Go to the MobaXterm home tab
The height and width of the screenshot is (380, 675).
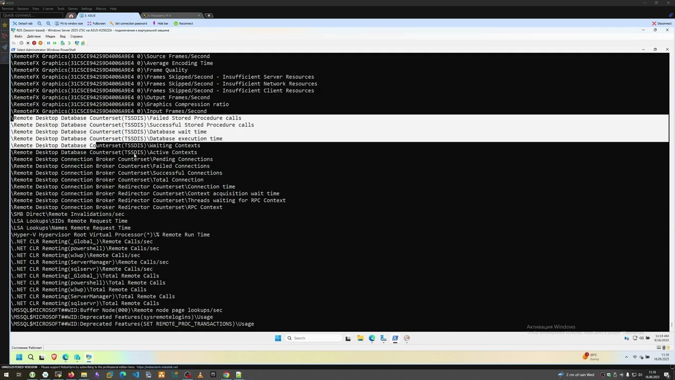click(x=71, y=15)
